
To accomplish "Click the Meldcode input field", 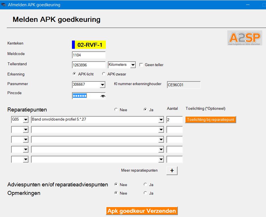I will coord(89,55).
